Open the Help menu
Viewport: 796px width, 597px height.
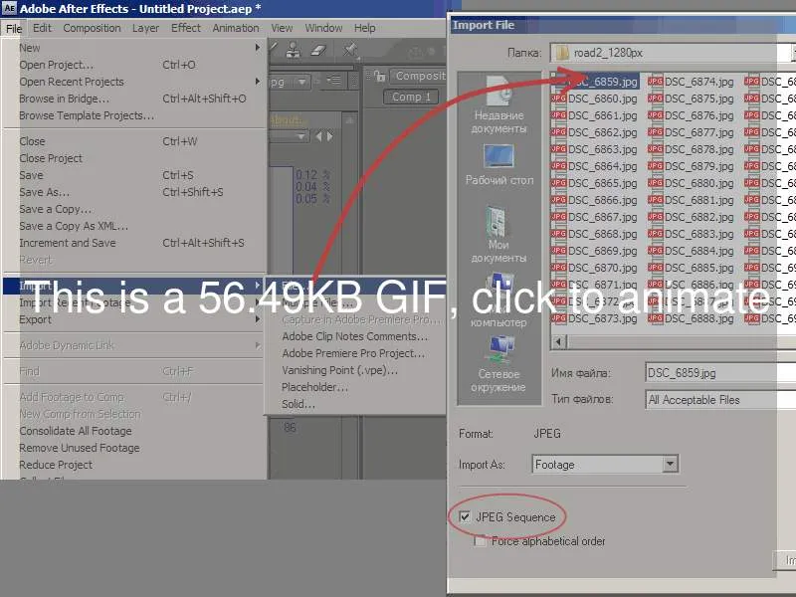[x=364, y=28]
